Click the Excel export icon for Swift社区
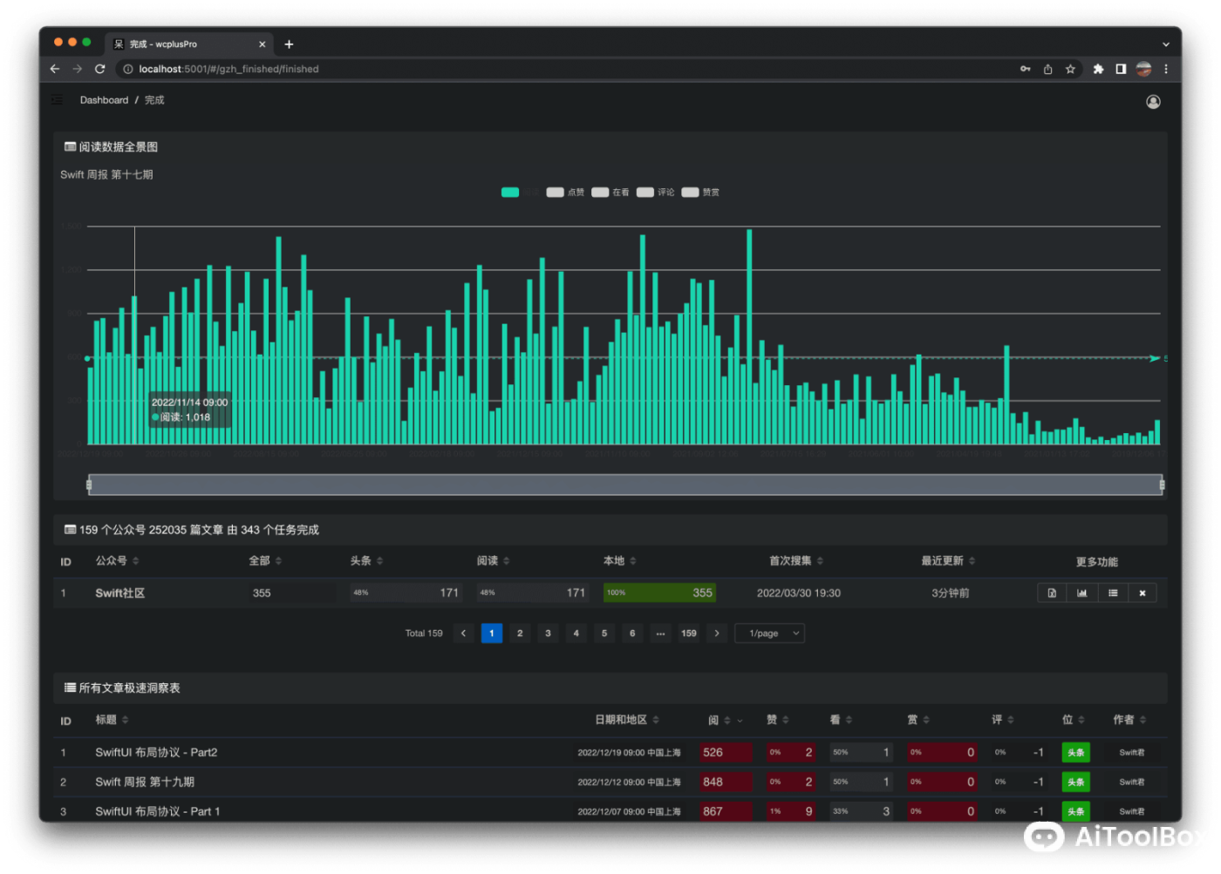The height and width of the screenshot is (874, 1221). [x=1052, y=593]
